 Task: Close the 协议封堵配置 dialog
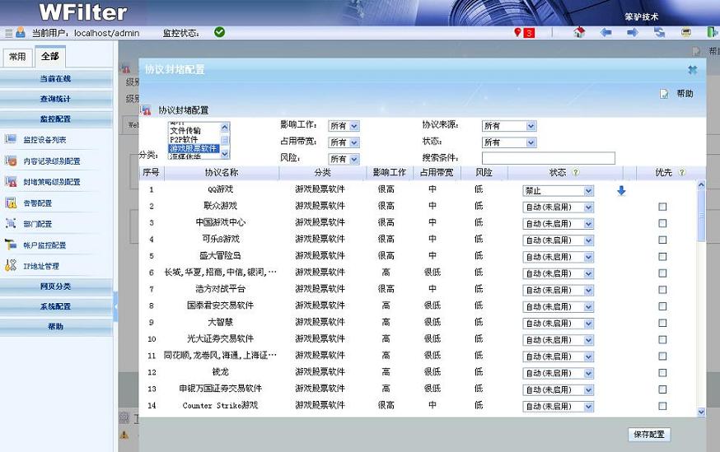692,71
